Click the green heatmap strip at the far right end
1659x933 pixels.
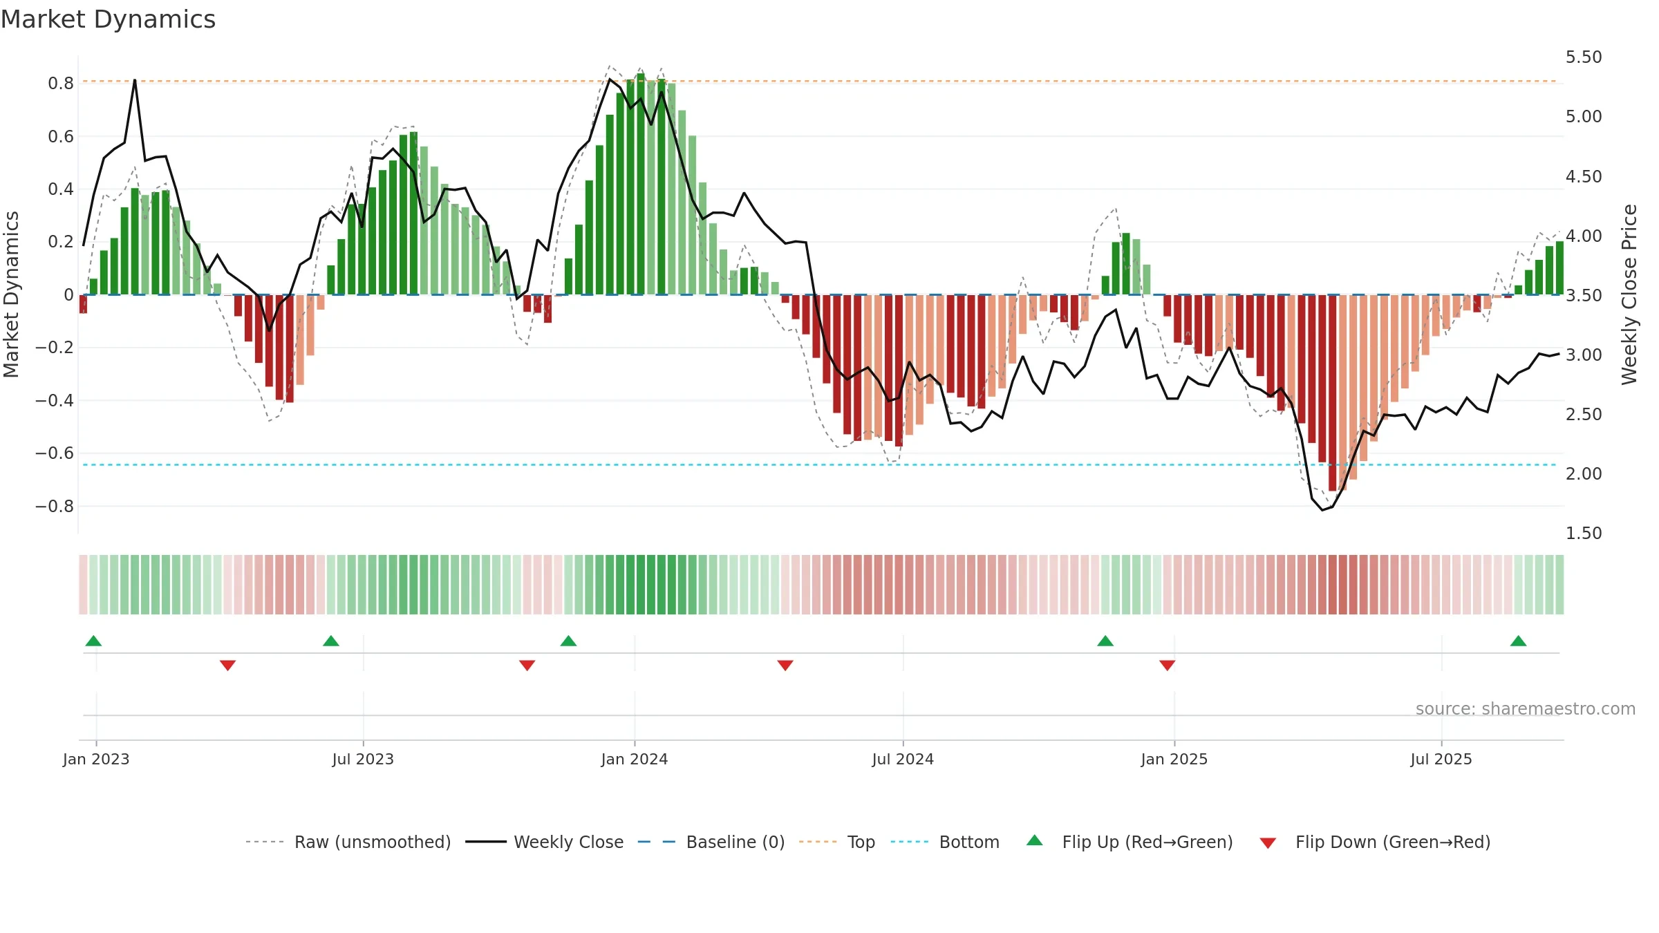pyautogui.click(x=1559, y=584)
